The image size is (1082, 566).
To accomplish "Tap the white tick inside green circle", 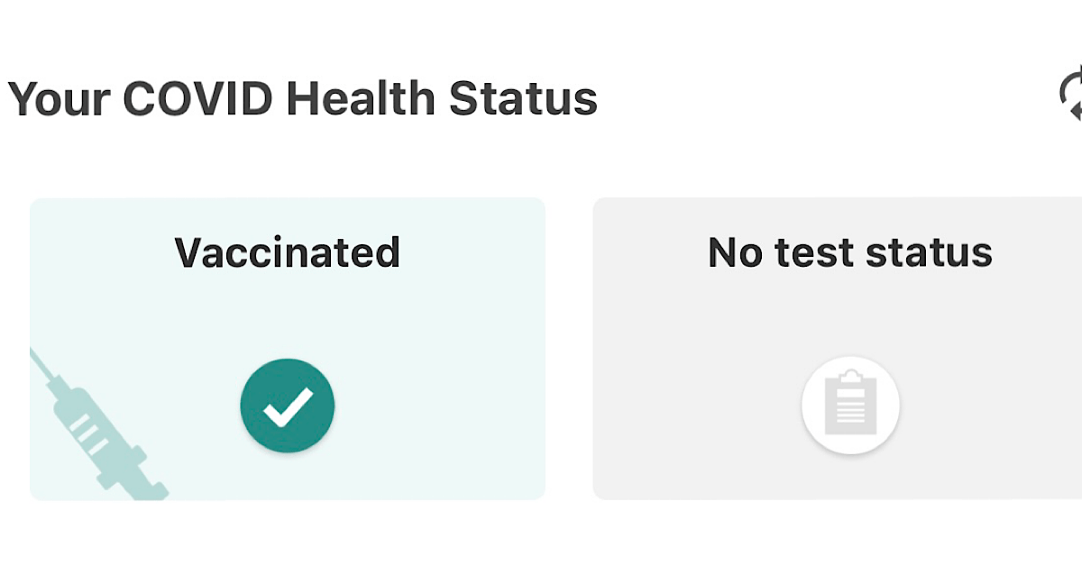I will (288, 406).
